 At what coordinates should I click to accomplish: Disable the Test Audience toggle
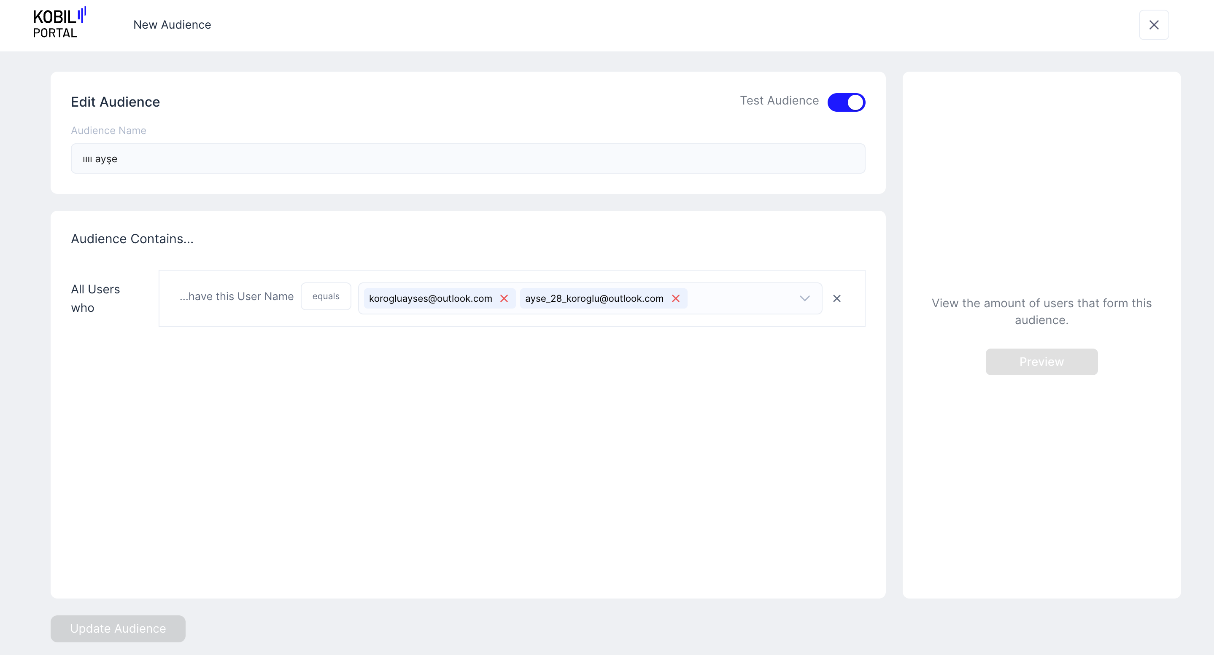(846, 102)
